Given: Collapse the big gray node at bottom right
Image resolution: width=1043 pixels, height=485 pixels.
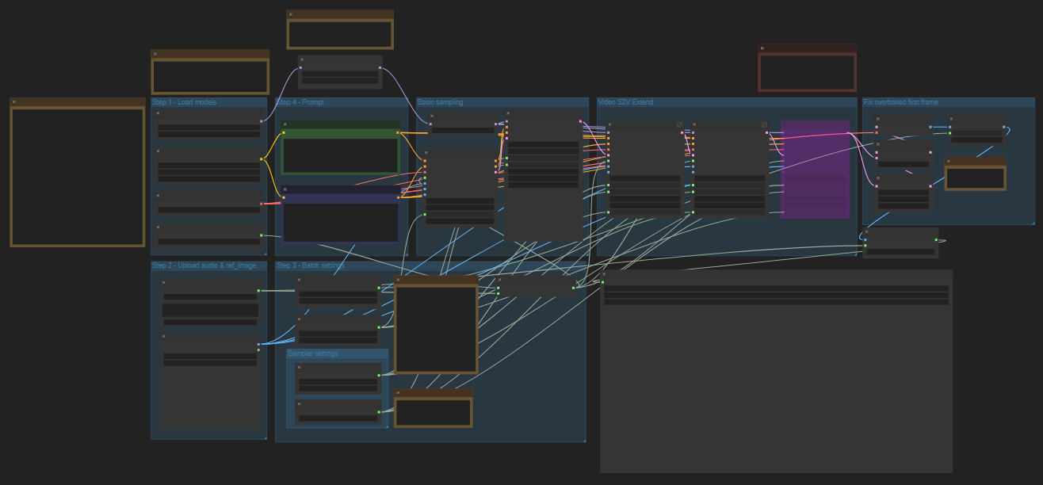Looking at the screenshot, I should click(604, 274).
